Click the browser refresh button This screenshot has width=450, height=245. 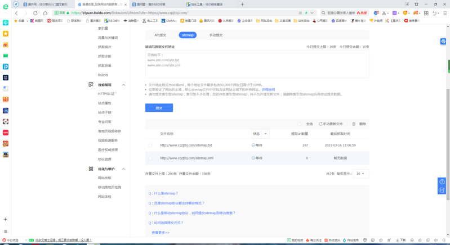click(35, 13)
